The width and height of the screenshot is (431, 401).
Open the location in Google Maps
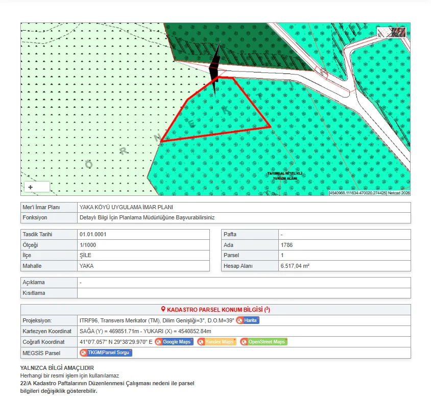(174, 342)
